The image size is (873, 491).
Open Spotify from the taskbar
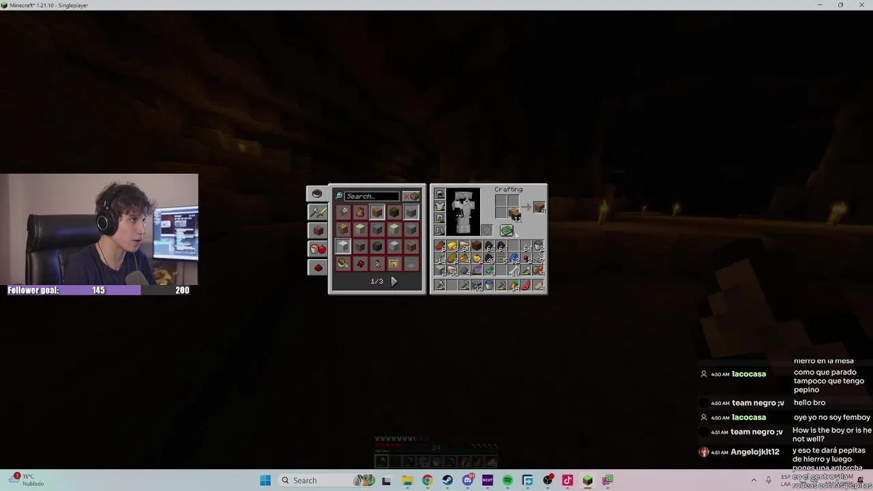(507, 480)
